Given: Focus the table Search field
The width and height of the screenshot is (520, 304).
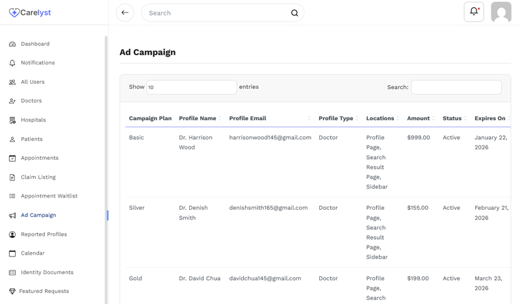Looking at the screenshot, I should [456, 87].
